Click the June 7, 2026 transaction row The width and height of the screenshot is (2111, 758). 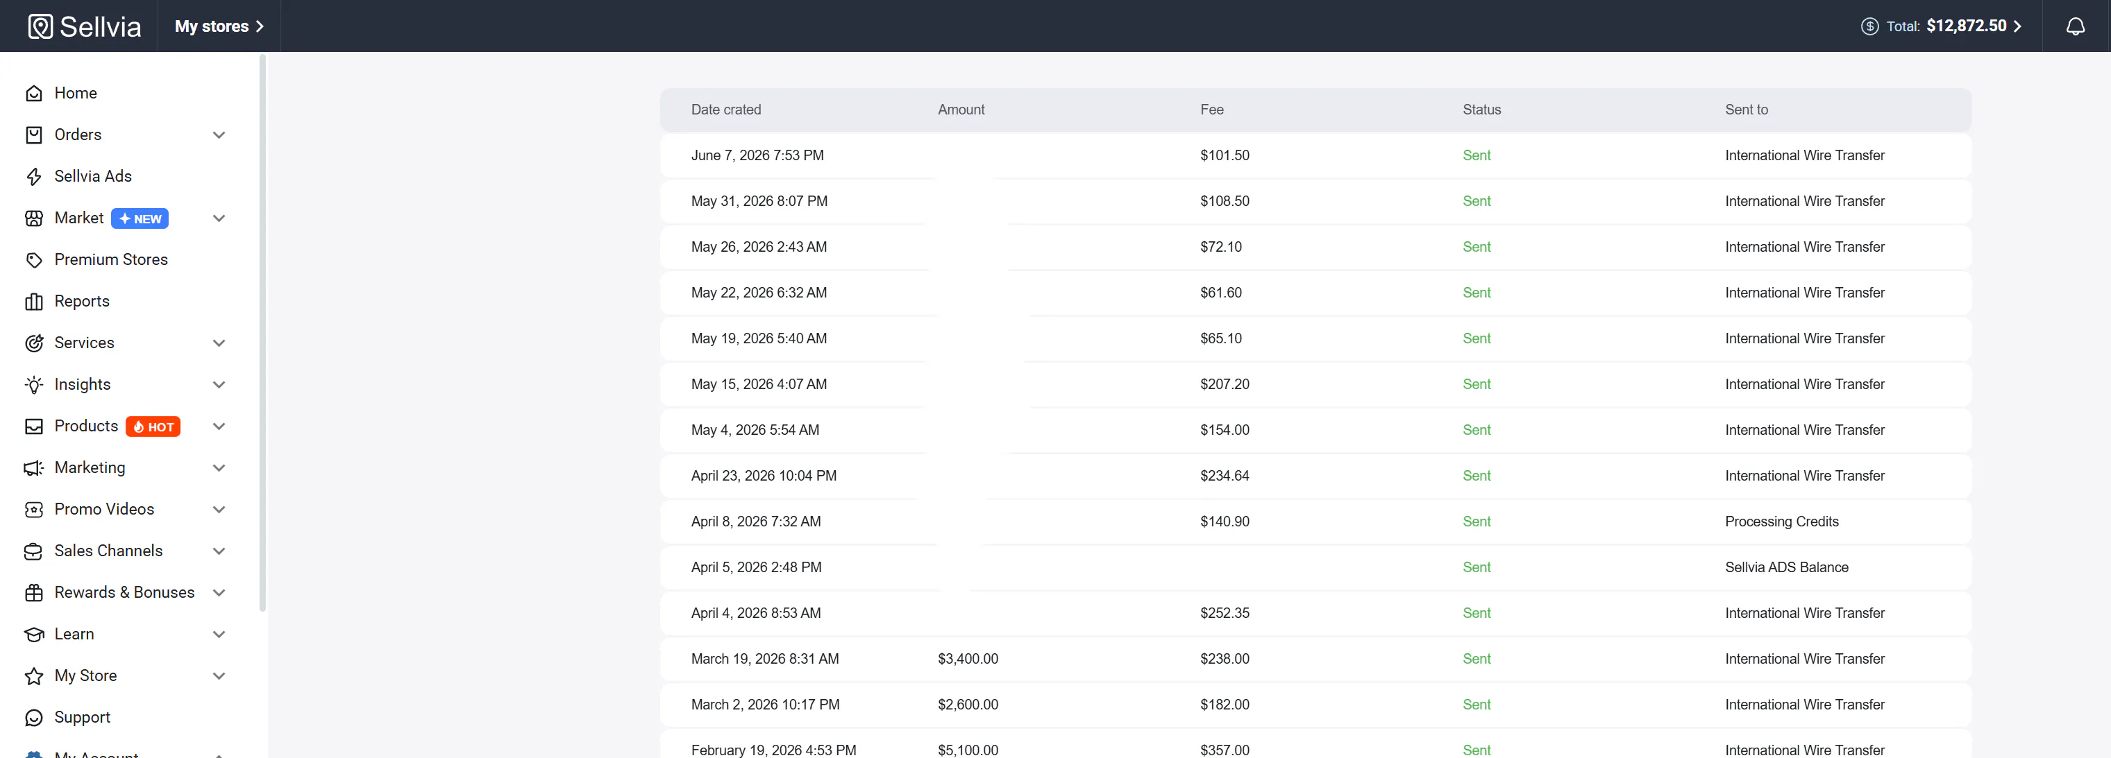point(1315,155)
